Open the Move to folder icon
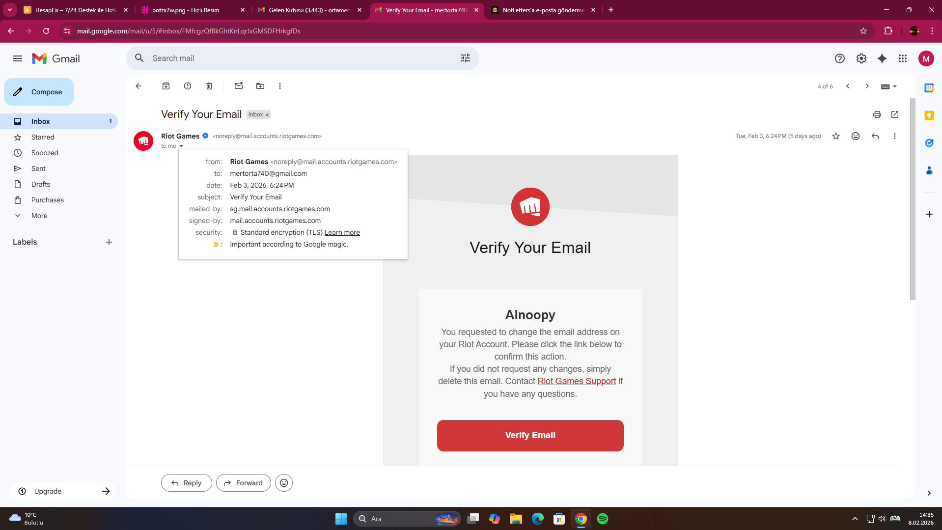 pos(260,86)
